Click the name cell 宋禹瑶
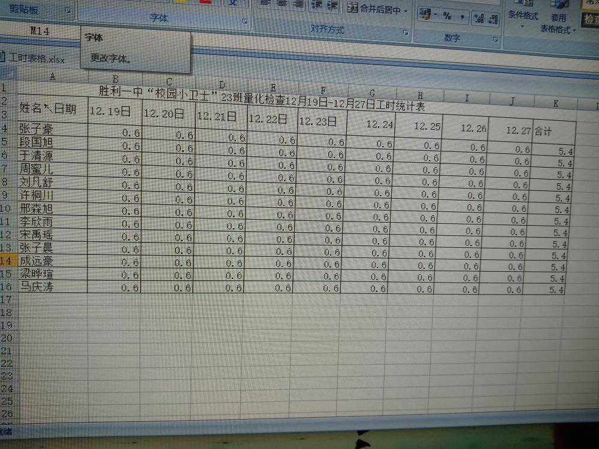Screen dimensions: 599x449 53,235
